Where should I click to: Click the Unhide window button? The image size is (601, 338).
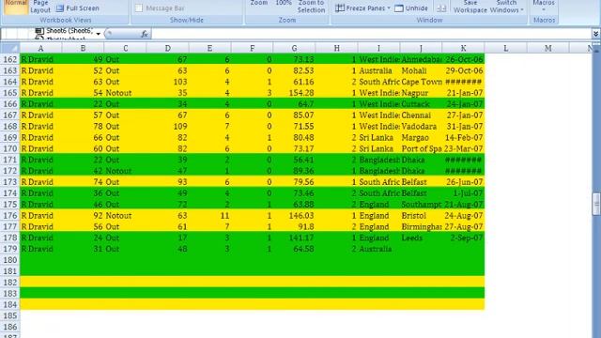pos(411,8)
